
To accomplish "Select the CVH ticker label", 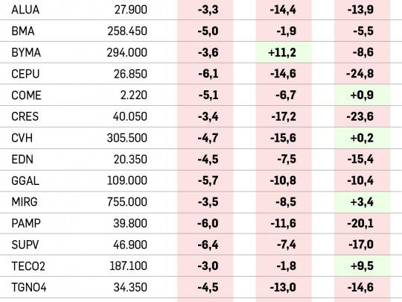I will 22,138.
